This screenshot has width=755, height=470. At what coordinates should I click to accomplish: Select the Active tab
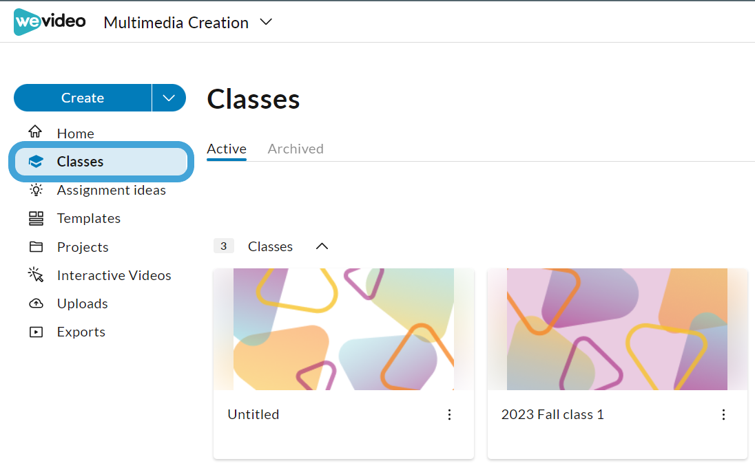point(227,149)
